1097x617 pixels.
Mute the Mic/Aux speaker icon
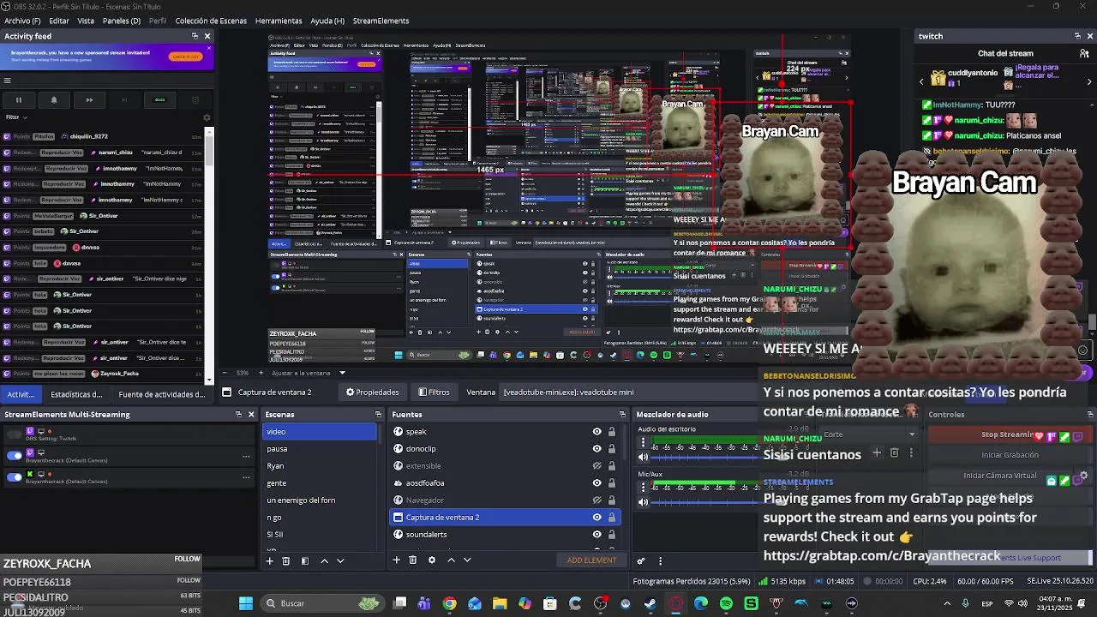(643, 502)
